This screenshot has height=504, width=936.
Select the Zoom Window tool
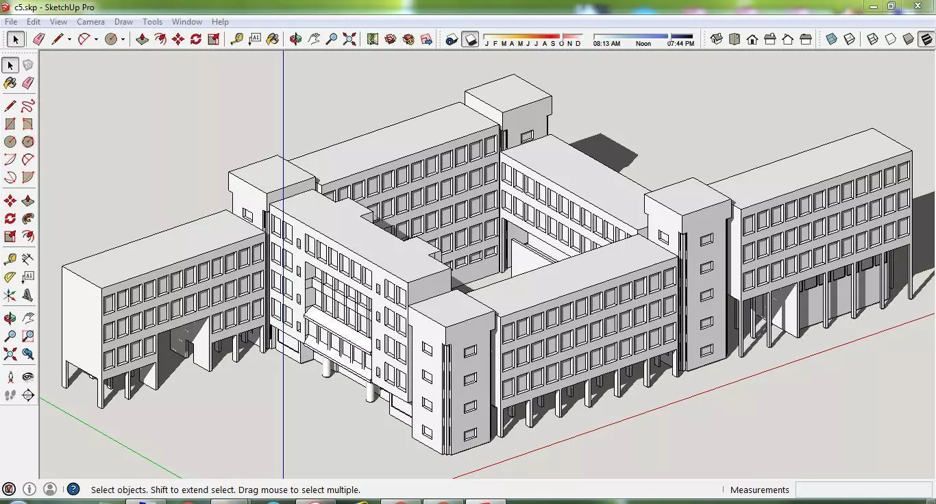[x=27, y=336]
